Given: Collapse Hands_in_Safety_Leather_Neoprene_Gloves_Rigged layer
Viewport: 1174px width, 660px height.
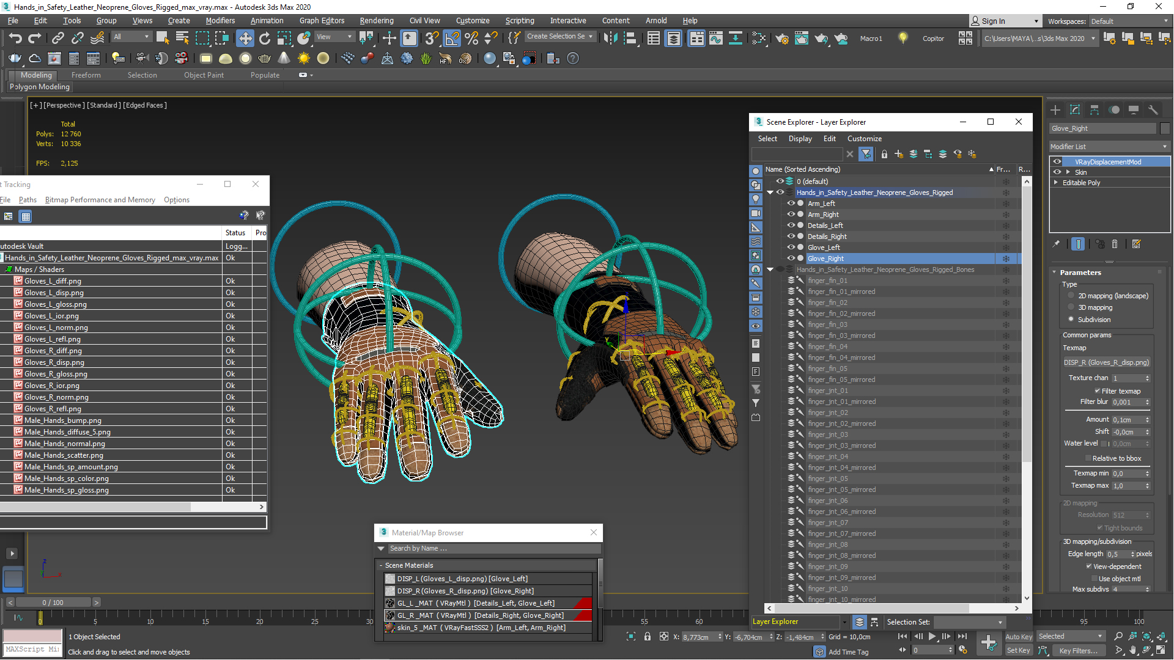Looking at the screenshot, I should pos(770,193).
